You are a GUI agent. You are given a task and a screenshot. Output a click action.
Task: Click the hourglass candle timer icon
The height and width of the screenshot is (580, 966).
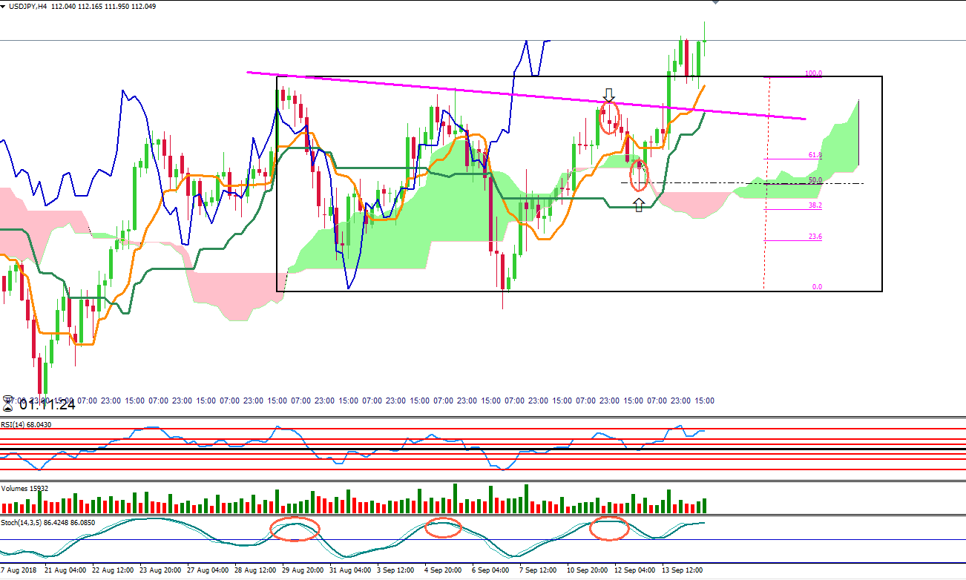[8, 403]
